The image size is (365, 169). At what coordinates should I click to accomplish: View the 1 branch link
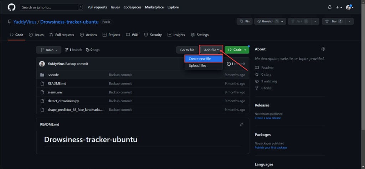click(73, 50)
